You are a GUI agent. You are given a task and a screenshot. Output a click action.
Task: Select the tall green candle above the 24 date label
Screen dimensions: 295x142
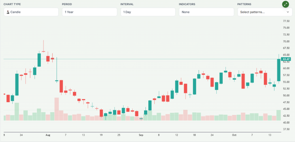(17, 84)
